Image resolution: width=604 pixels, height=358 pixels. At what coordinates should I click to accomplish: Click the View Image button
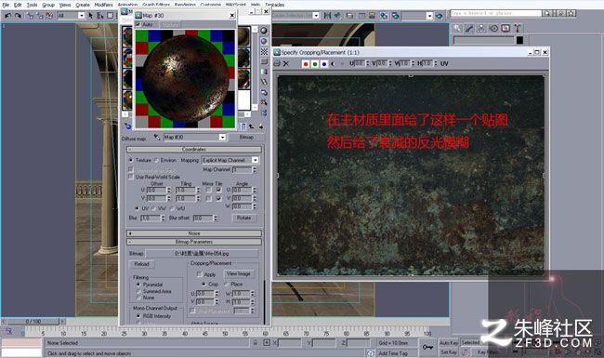[239, 273]
